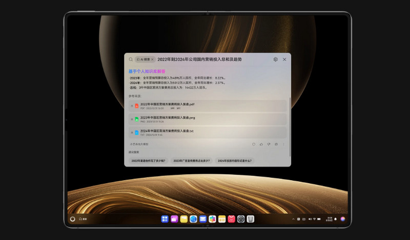The width and height of the screenshot is (410, 240).
Task: Click the panel's vertical scrollbar
Action: click(x=290, y=127)
